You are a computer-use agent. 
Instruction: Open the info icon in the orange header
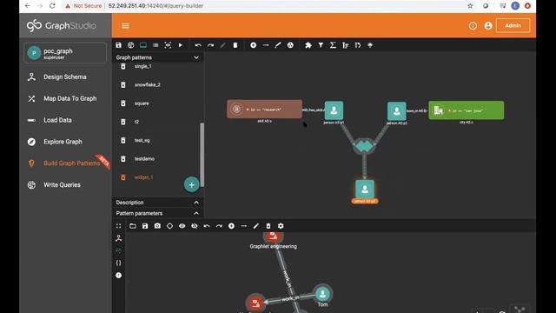point(473,25)
